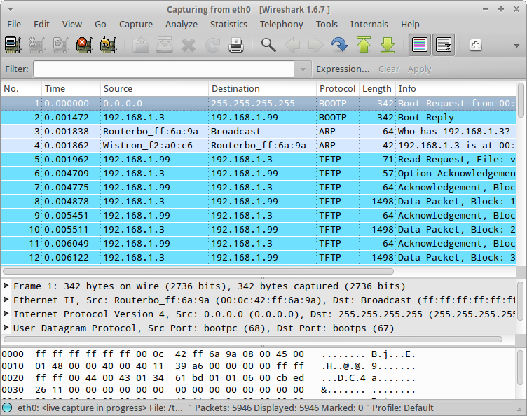Open the View menu

72,25
